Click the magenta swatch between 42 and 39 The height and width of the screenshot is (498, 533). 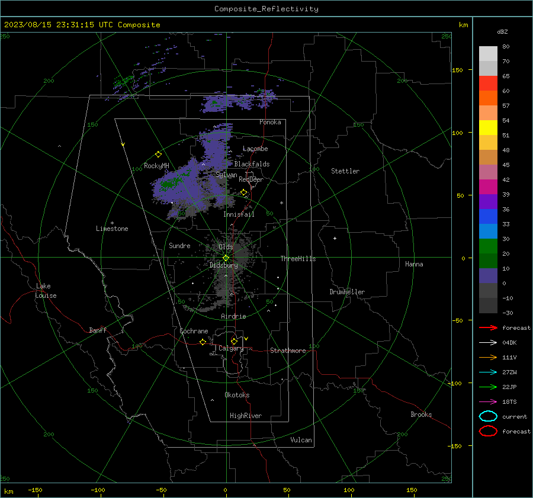488,187
